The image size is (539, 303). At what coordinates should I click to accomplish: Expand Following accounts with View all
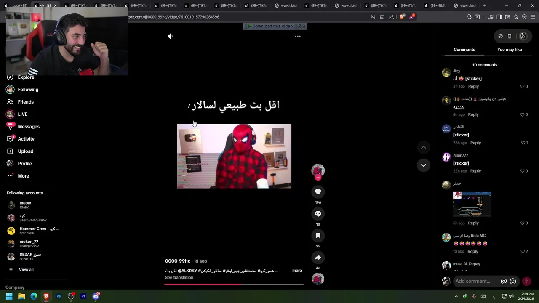26,270
